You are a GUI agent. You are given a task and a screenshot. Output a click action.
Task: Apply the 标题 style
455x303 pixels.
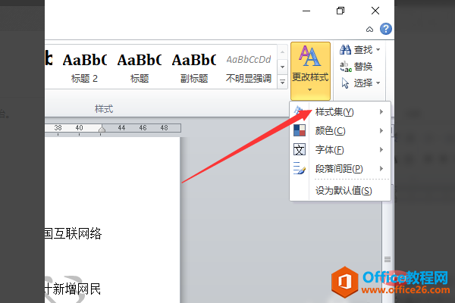tap(140, 67)
